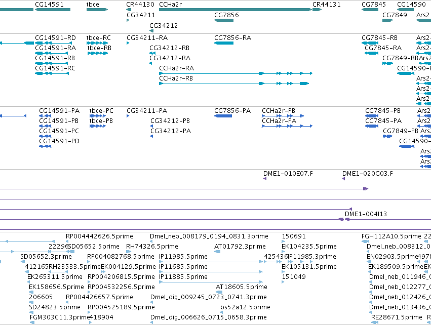Click EST RE28671.5prime
Screen dimensions: 431x325
click(x=397, y=317)
